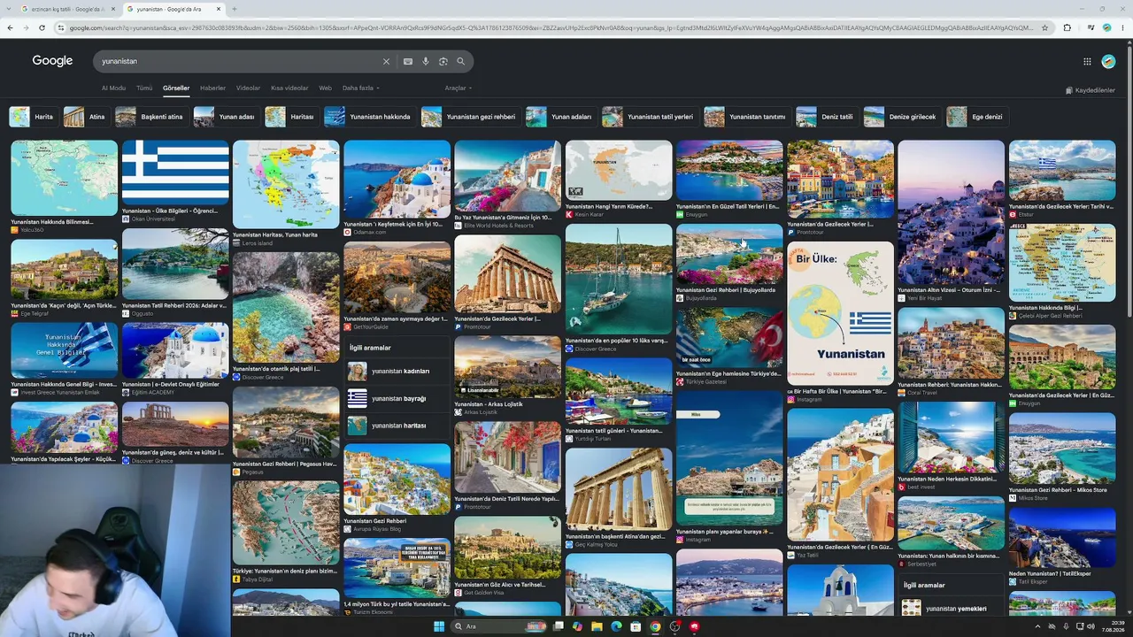Screen dimensions: 1133x637
Task: Open related search 'yunanistan haritası'
Action: [397, 426]
